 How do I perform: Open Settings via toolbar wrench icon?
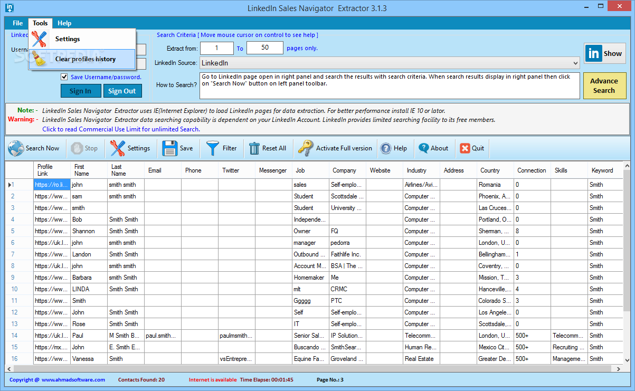(x=117, y=148)
